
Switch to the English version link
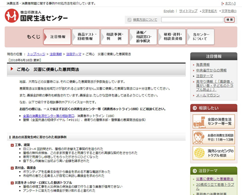tap(169, 11)
